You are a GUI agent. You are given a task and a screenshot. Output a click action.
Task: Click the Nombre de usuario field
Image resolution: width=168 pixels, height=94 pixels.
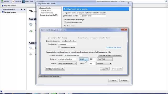[73, 55]
